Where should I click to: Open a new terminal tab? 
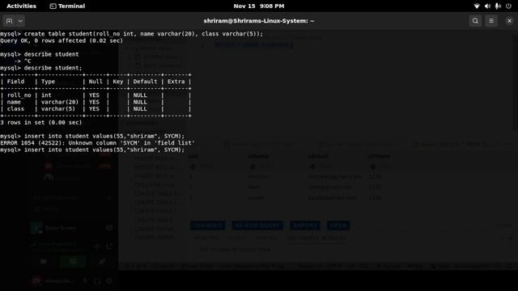(9, 21)
